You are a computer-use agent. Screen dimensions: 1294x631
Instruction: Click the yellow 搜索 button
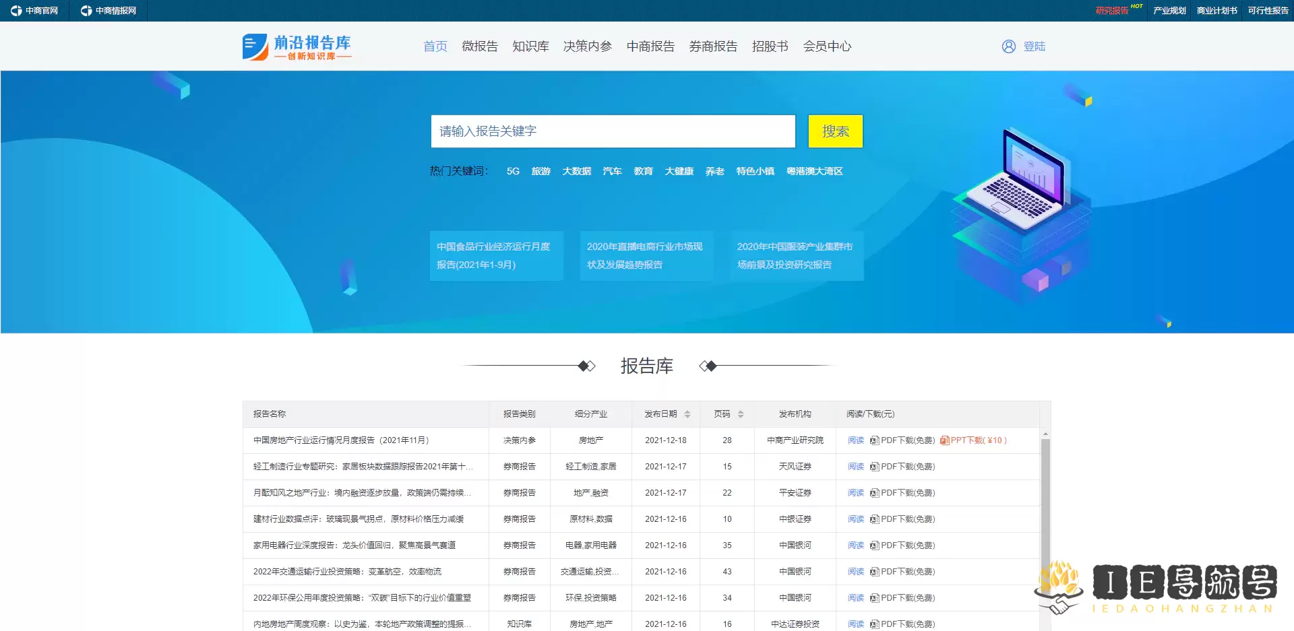click(835, 131)
